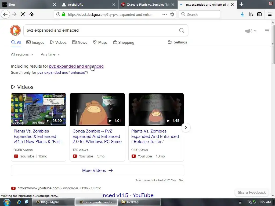Click the scrollbar down arrow
This screenshot has width=275, height=206.
pyautogui.click(x=273, y=196)
